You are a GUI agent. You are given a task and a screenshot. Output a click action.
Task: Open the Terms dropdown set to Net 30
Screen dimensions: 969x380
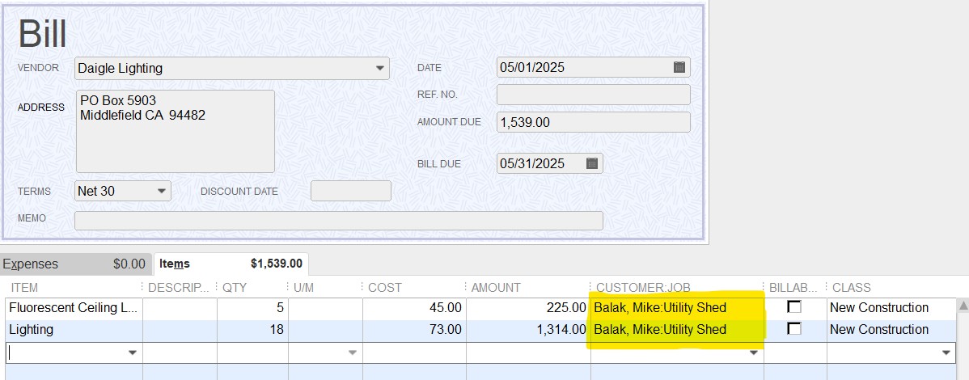click(162, 191)
